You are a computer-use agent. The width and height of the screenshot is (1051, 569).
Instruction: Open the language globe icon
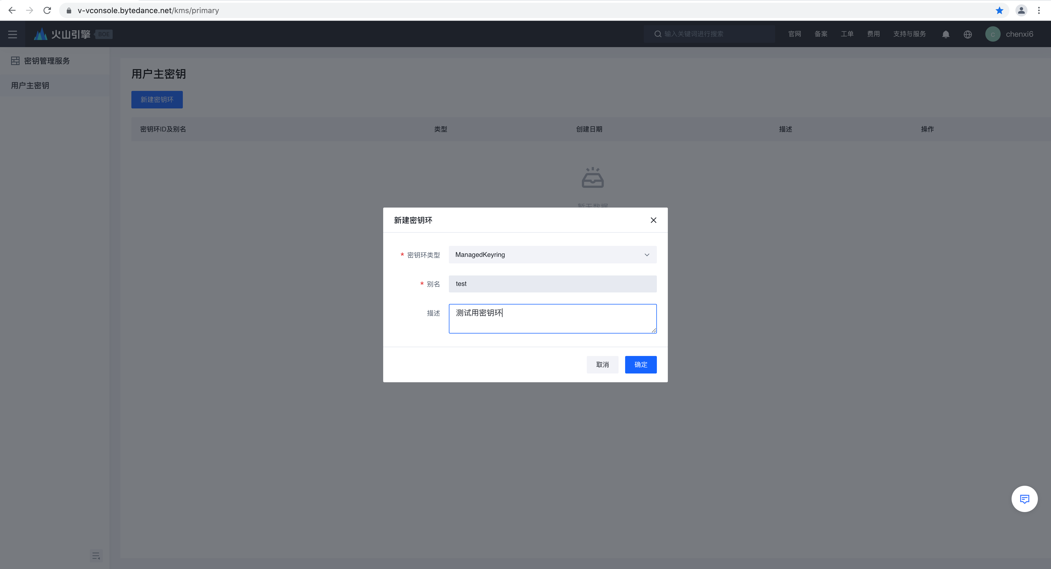(968, 34)
